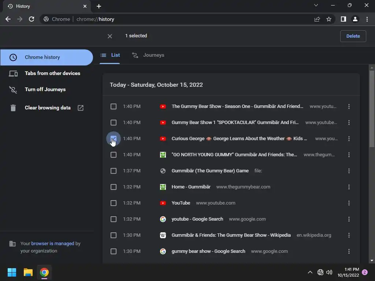Bookmark this page with the star icon
Screen dimensions: 375x281
click(329, 19)
